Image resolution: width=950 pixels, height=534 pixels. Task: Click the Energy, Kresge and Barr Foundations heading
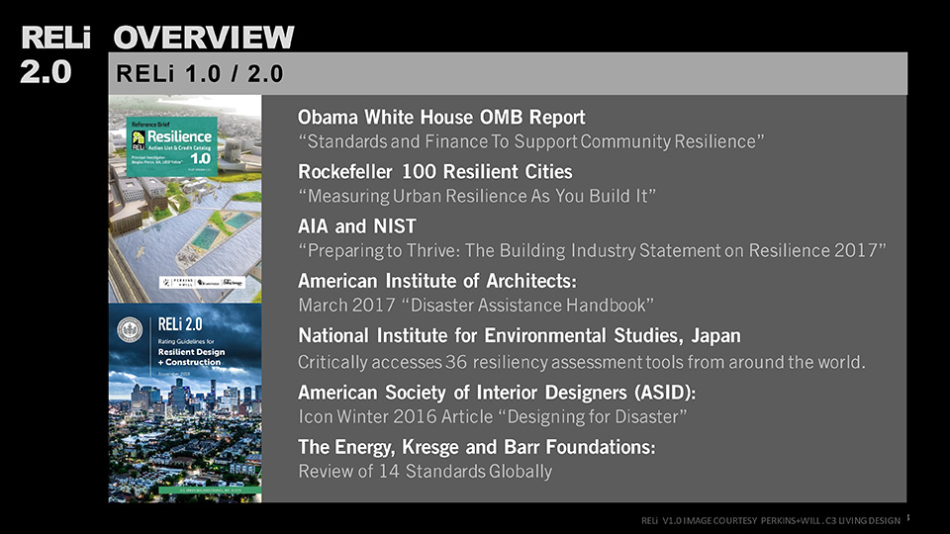point(476,447)
